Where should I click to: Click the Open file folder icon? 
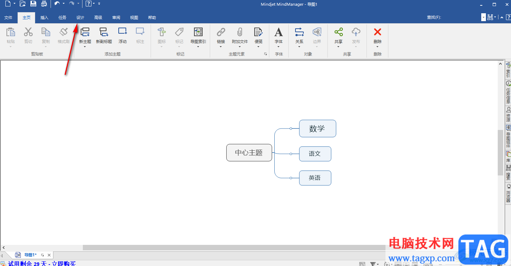23,4
